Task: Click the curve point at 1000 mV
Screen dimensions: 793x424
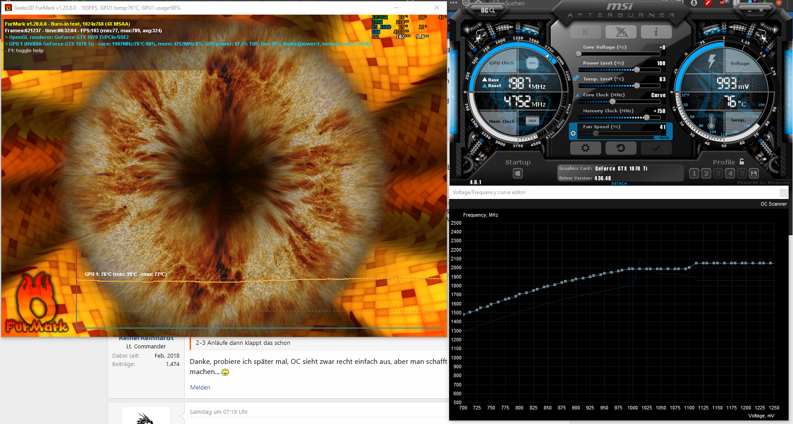Action: (x=633, y=269)
